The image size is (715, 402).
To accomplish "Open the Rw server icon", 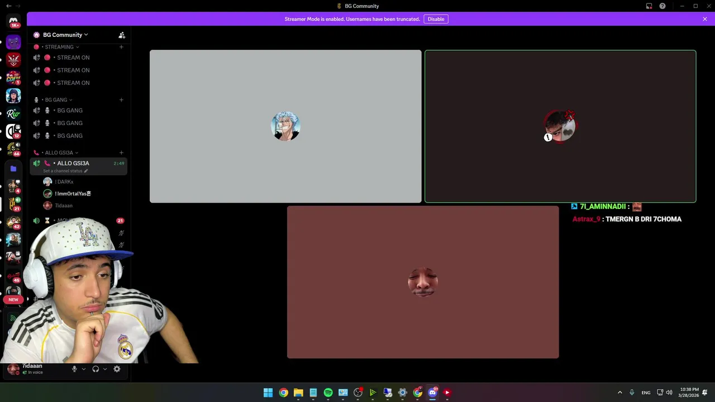I will coord(13,113).
